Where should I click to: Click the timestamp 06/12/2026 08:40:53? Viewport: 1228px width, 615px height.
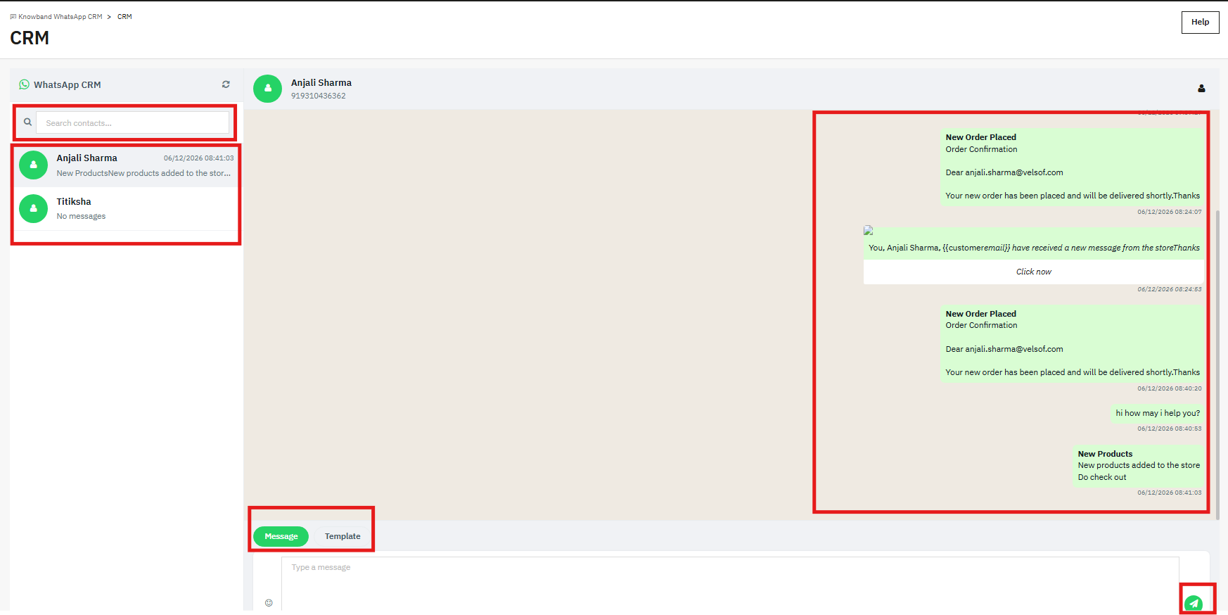(x=1170, y=429)
